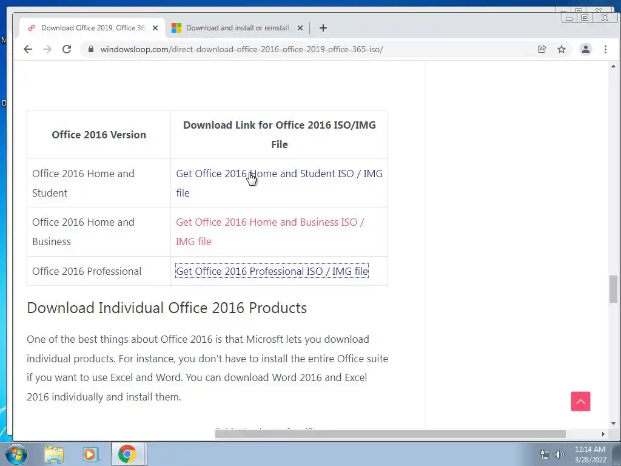Image resolution: width=621 pixels, height=466 pixels.
Task: Click 'Download Individual Office 2016 Products' heading
Action: [x=167, y=308]
